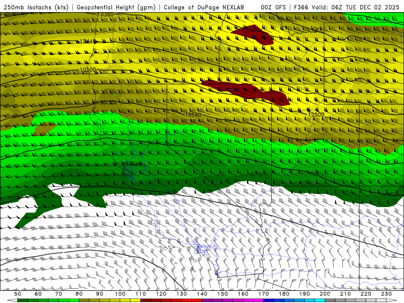Click the 210 value on the color scale
Screen dimensions: 404x303
345,294
